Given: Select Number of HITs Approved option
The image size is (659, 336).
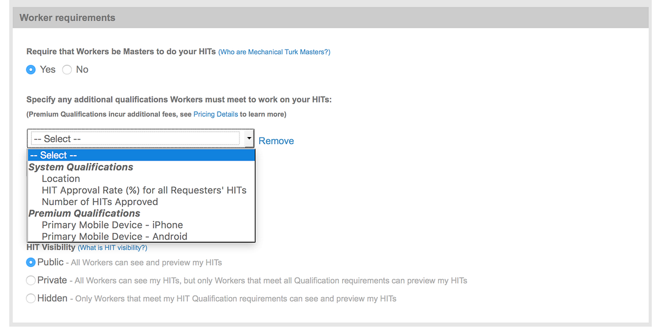Looking at the screenshot, I should point(100,201).
